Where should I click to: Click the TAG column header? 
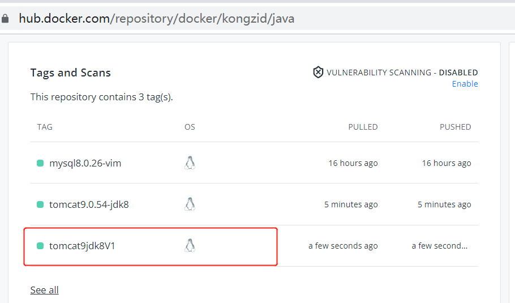pyautogui.click(x=45, y=127)
